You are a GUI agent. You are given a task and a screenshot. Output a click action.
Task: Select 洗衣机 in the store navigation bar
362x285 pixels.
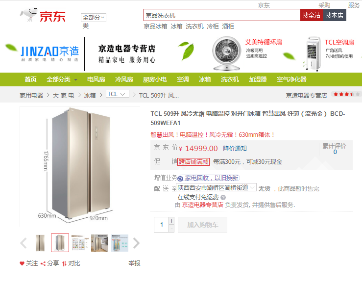click(x=230, y=79)
